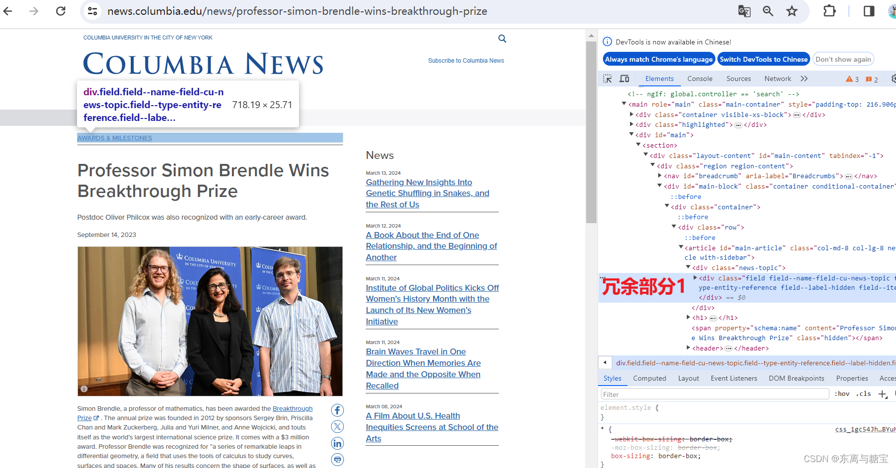The height and width of the screenshot is (468, 896).
Task: Click the article photo of three people
Action: 210,321
